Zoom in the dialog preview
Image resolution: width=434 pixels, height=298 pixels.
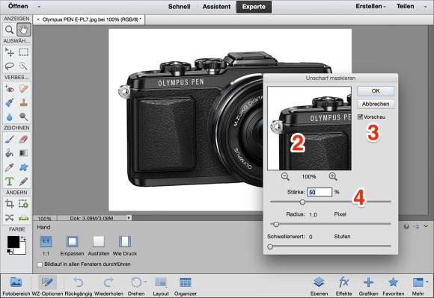point(333,176)
